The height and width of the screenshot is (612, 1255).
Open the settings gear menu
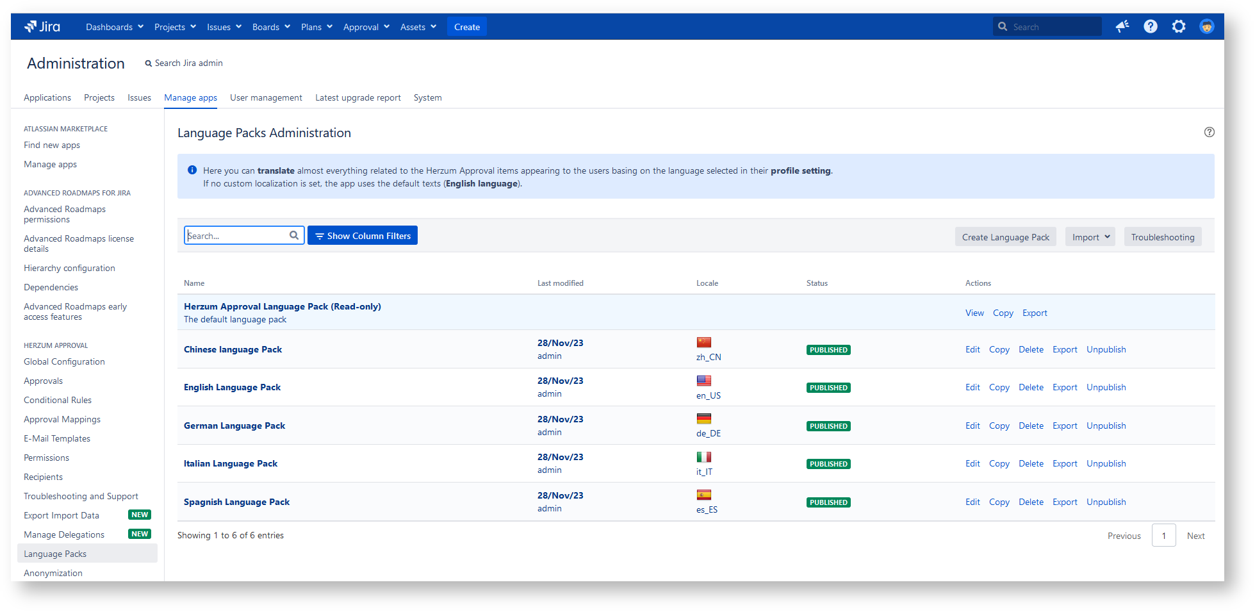pos(1179,27)
